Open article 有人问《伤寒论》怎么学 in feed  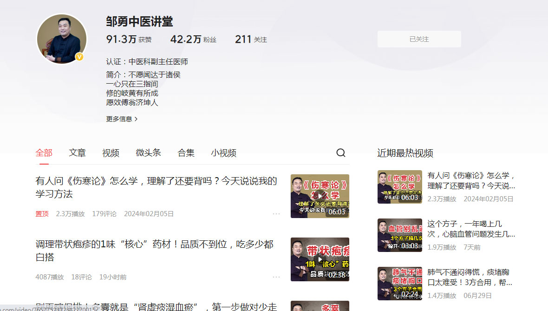click(156, 187)
